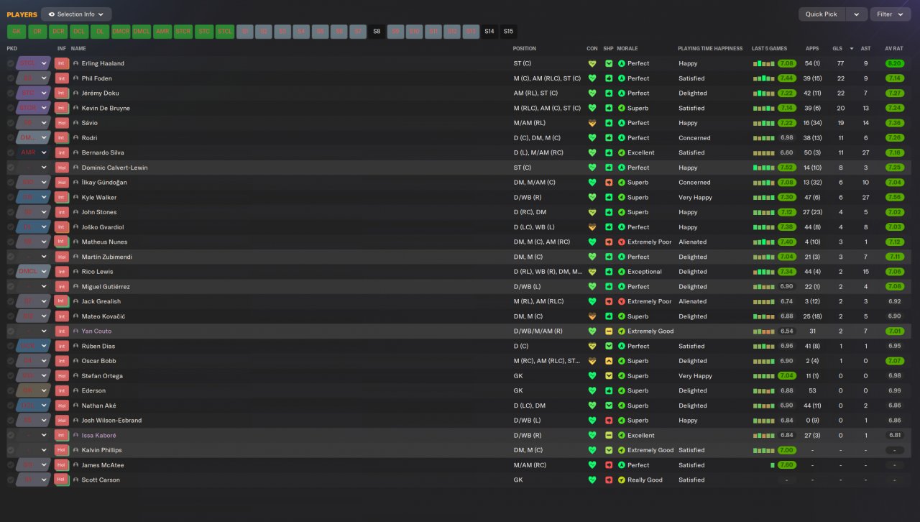Open the Filter dropdown

tap(890, 14)
